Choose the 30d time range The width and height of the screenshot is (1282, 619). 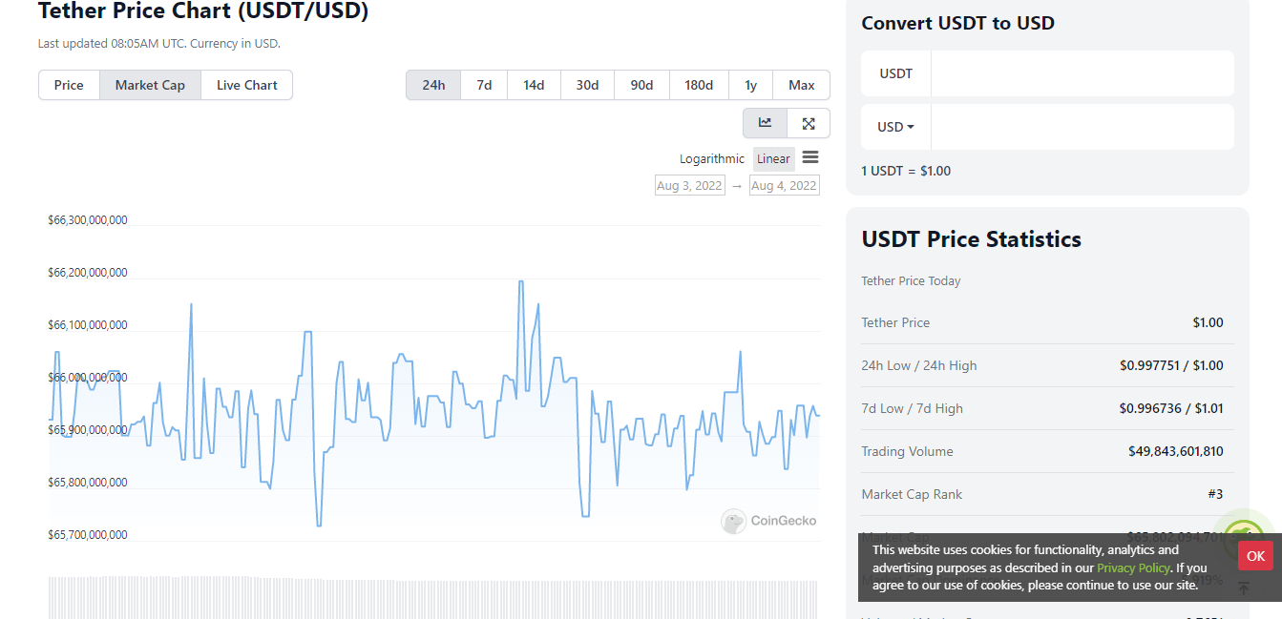tap(587, 85)
